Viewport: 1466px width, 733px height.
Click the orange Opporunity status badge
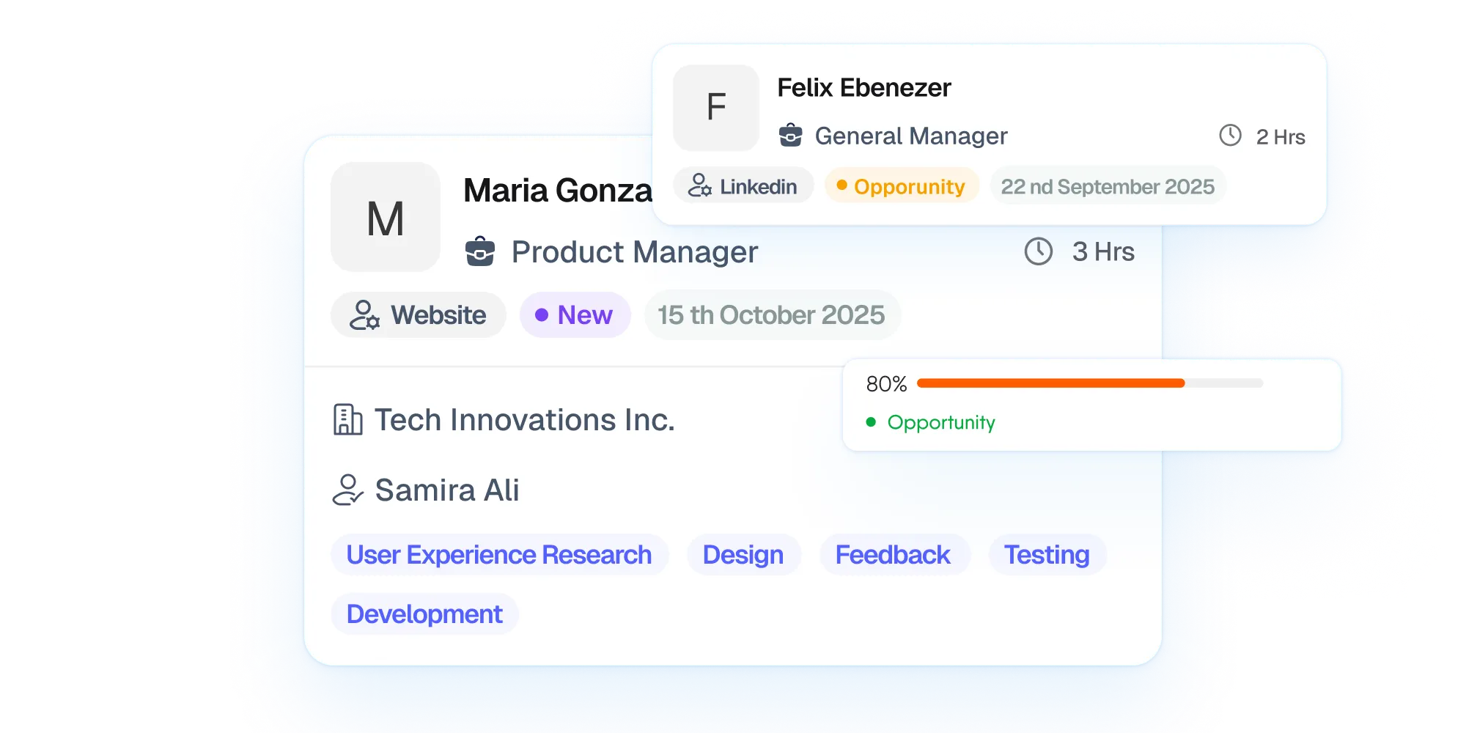901,186
